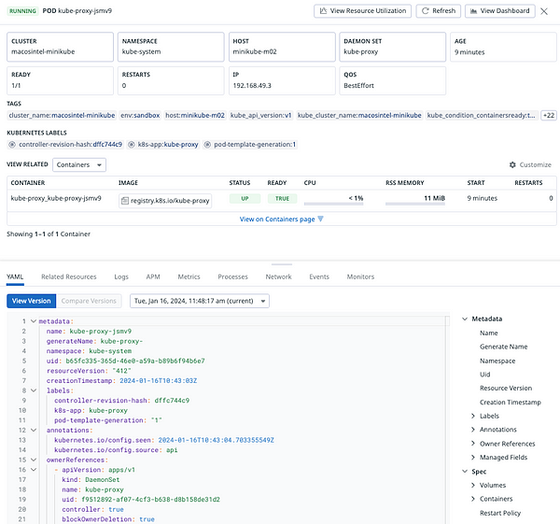Click the pod-template-generation label icon
Viewport: 560px width, 524px height.
pos(207,145)
